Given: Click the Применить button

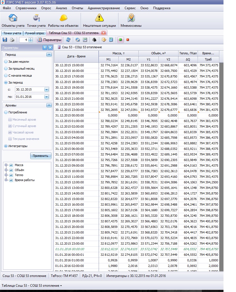Looking at the screenshot, I should (41, 156).
